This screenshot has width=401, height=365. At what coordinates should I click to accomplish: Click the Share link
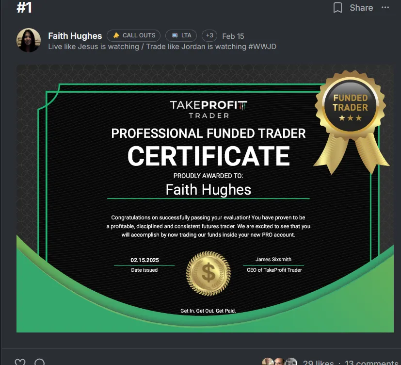pyautogui.click(x=361, y=8)
